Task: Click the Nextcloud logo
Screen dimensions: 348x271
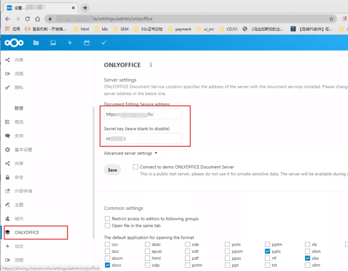Action: (14, 43)
